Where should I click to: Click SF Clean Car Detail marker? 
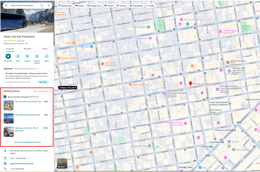tap(149, 146)
